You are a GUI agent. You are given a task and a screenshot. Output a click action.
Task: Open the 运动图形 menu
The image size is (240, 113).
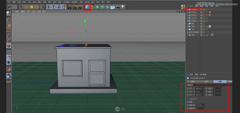(75, 2)
